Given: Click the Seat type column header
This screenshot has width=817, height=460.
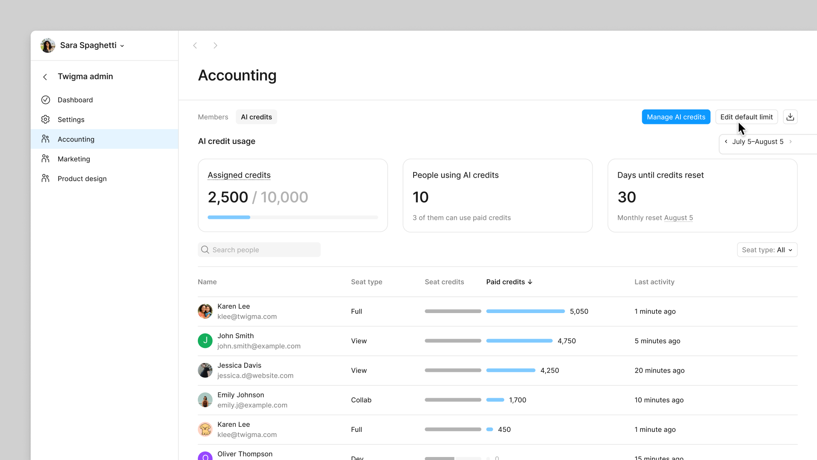Looking at the screenshot, I should tap(366, 282).
